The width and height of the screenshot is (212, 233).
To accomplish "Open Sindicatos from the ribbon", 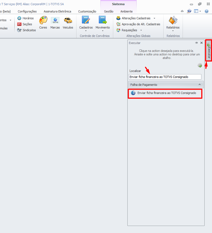I will click(26, 30).
